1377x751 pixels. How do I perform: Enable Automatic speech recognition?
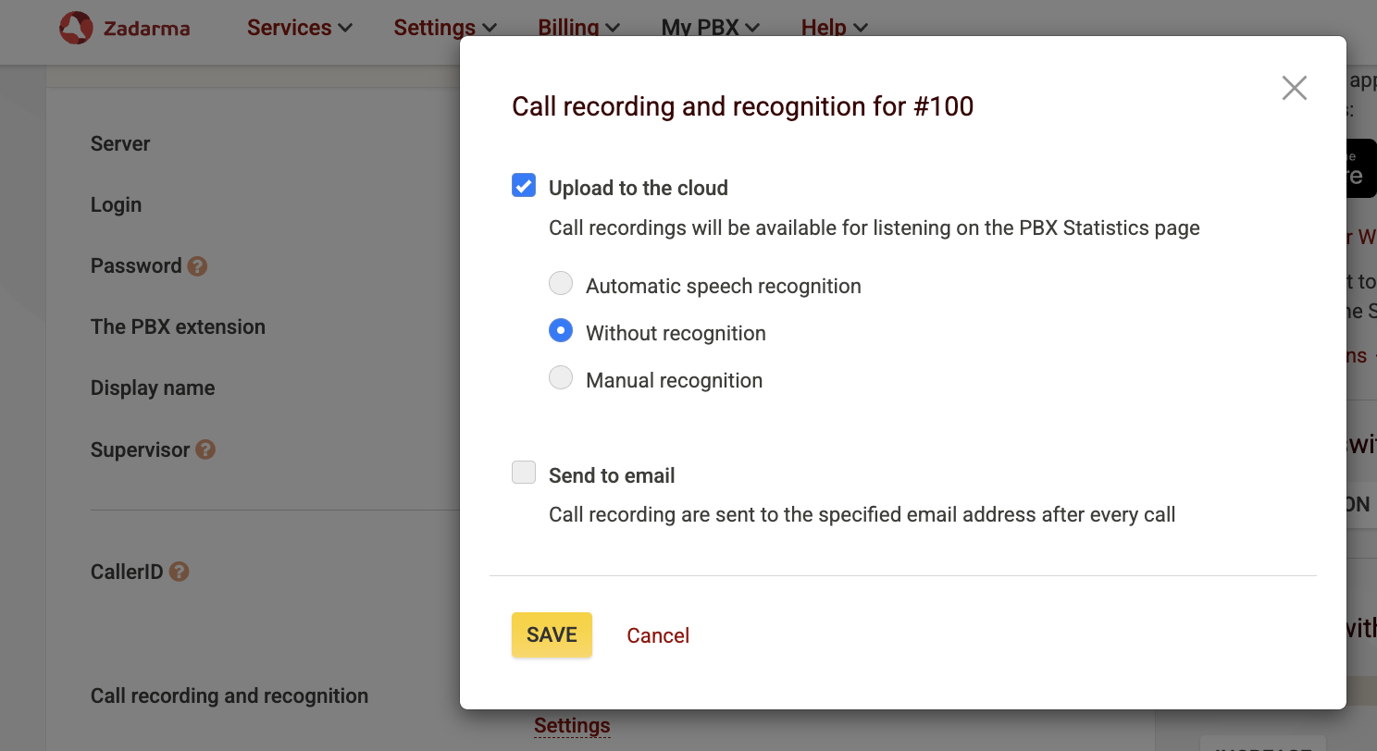coord(561,283)
